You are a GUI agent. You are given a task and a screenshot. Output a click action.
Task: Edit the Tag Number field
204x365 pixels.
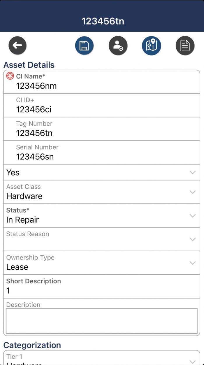(102, 133)
